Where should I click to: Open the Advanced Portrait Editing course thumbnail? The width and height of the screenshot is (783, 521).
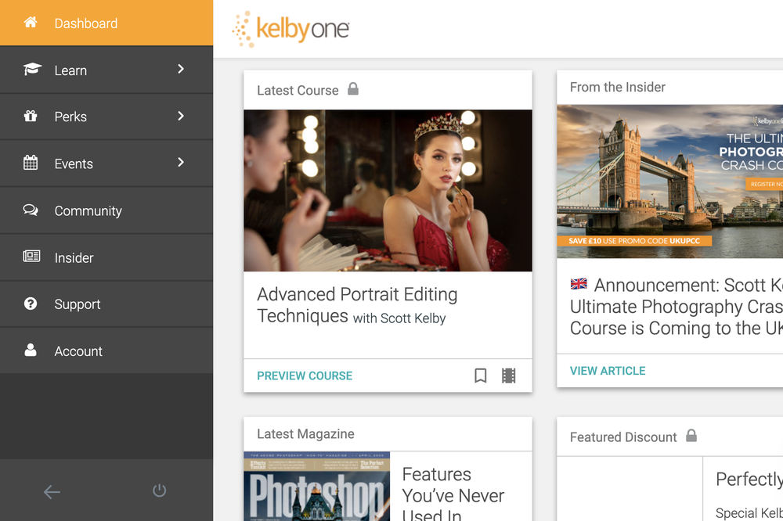[x=388, y=190]
